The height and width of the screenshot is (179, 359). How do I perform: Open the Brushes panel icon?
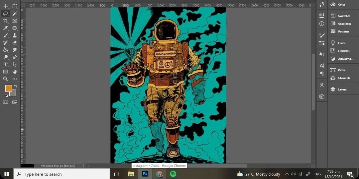point(322,43)
